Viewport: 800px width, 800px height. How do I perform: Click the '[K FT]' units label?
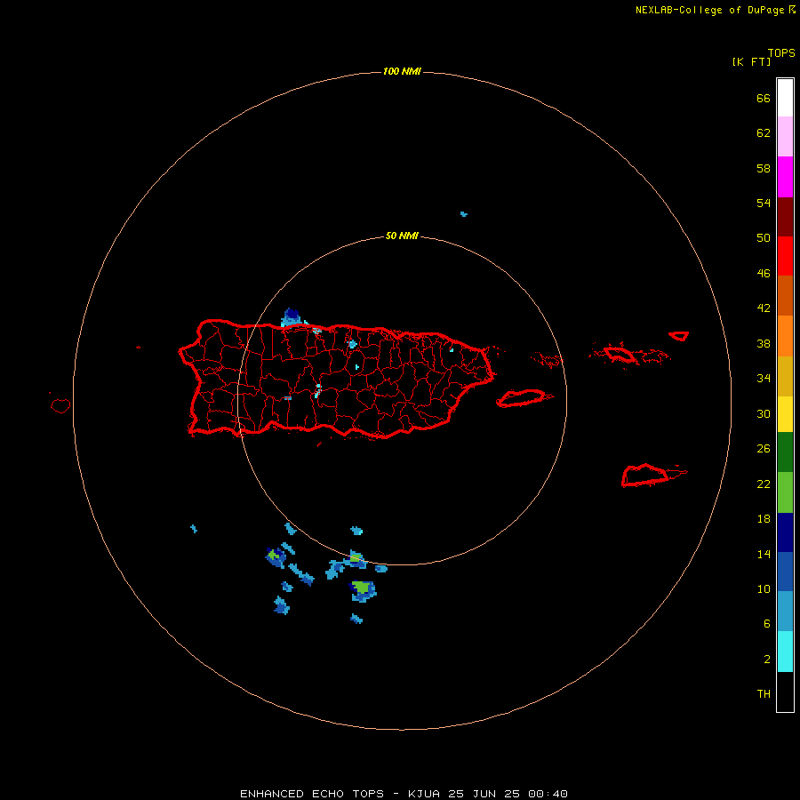pos(751,61)
